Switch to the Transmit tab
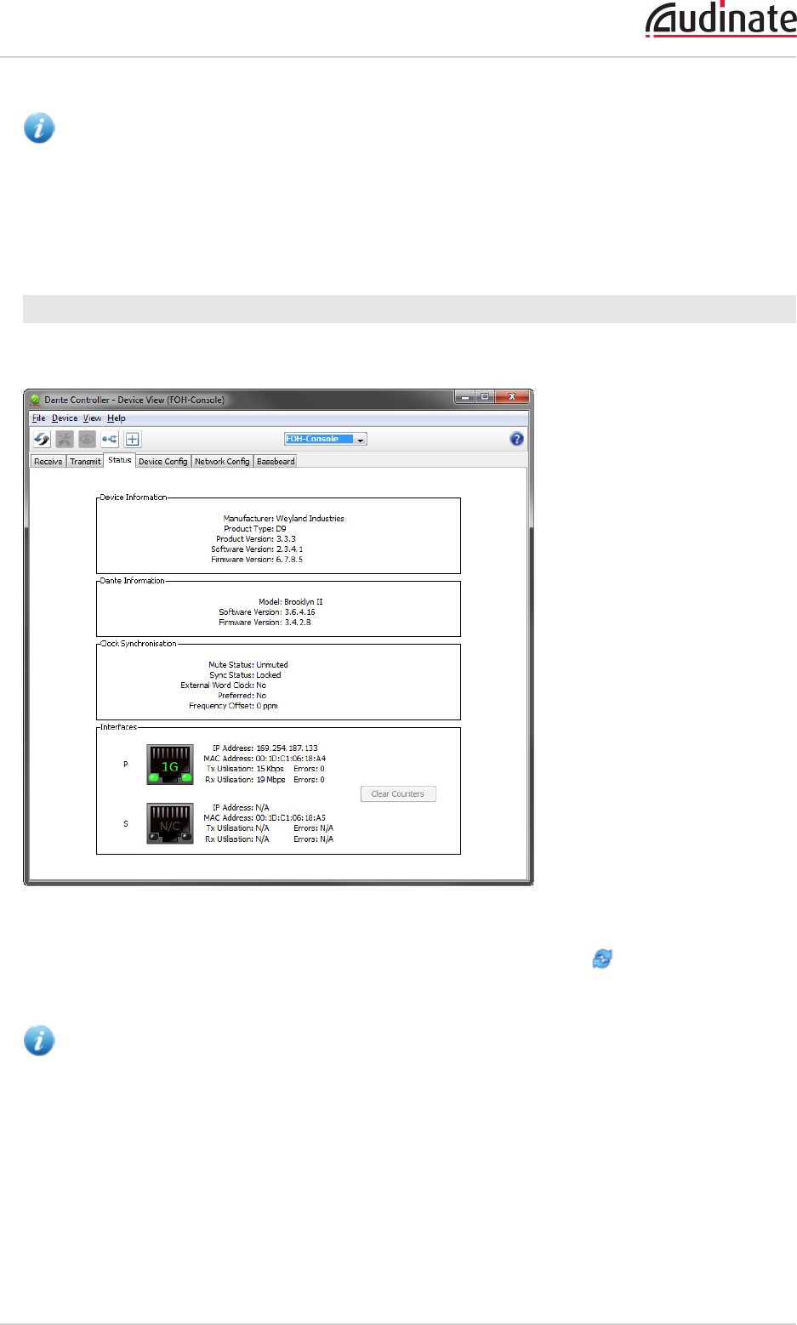The height and width of the screenshot is (1325, 797). click(85, 461)
